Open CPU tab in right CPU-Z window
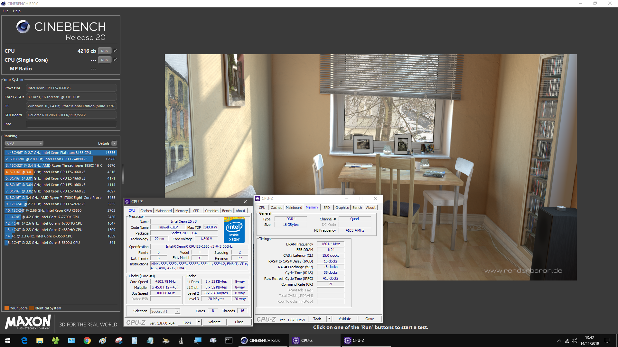618x347 pixels. (x=262, y=208)
